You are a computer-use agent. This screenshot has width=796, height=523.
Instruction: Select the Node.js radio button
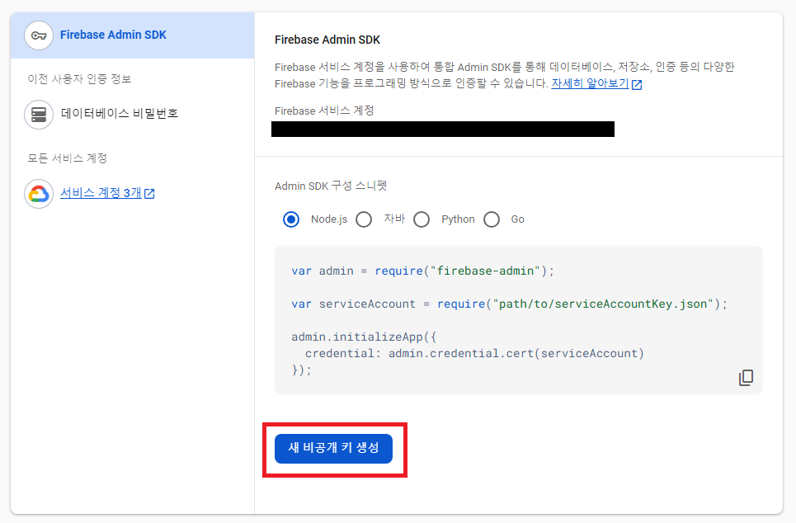pos(291,219)
